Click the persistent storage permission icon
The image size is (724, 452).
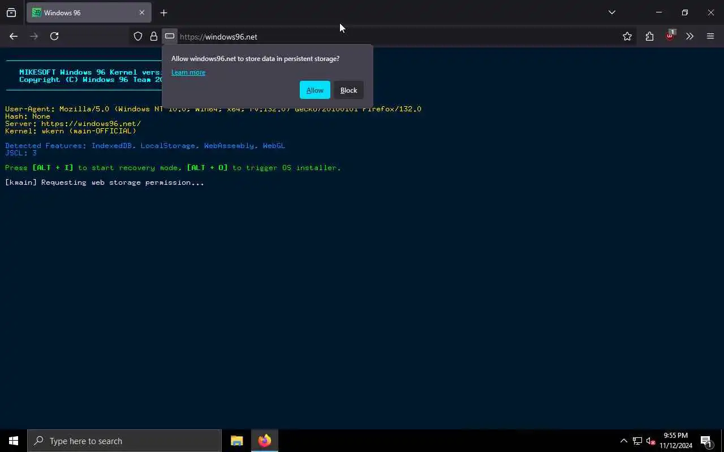169,36
